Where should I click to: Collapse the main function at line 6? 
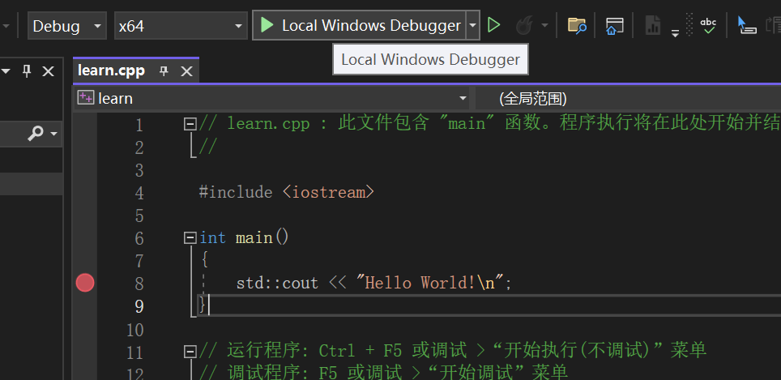click(190, 238)
